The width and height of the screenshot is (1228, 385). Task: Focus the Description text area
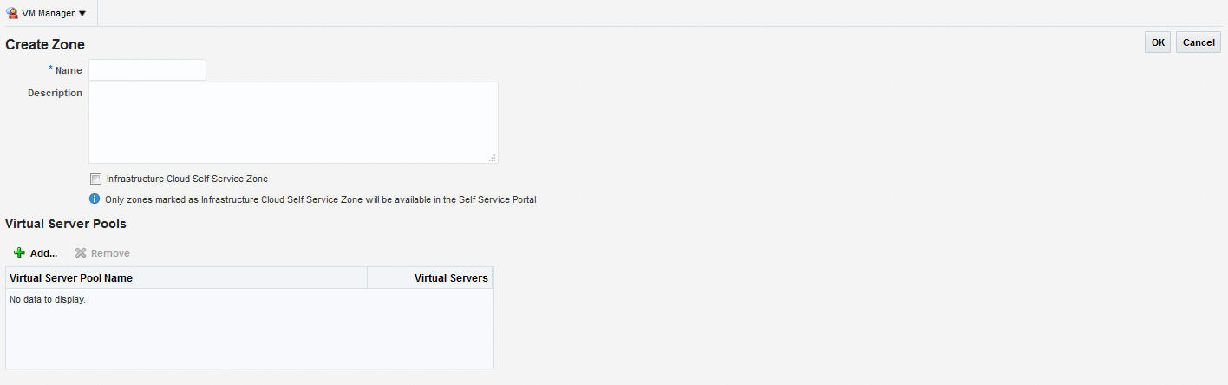(293, 122)
